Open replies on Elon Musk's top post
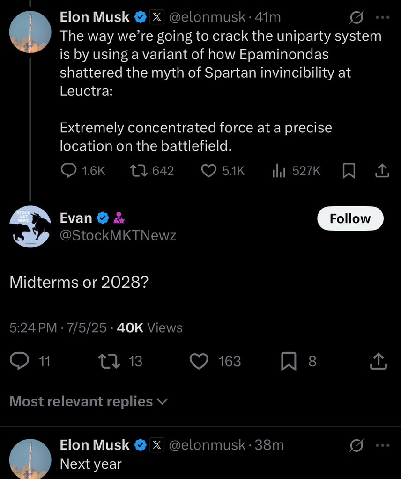Viewport: 401px width, 479px height. tap(69, 170)
